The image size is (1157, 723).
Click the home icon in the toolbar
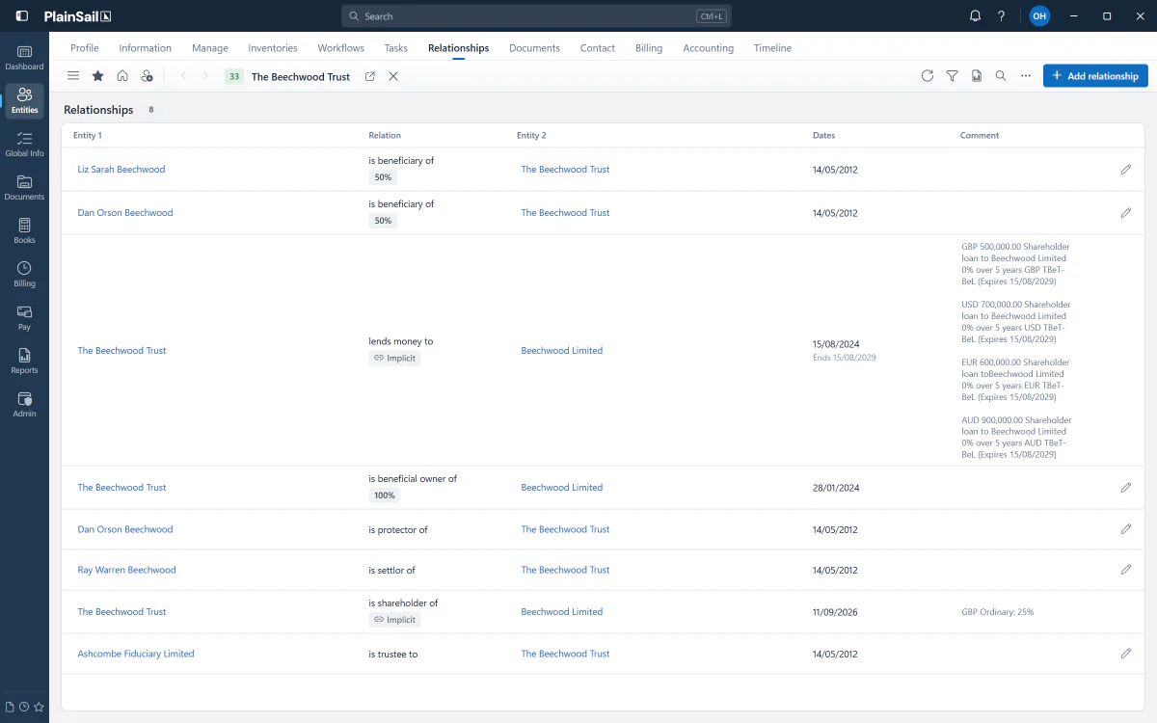(x=122, y=76)
